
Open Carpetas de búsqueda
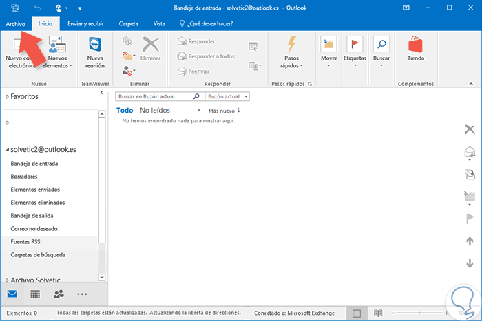click(38, 255)
